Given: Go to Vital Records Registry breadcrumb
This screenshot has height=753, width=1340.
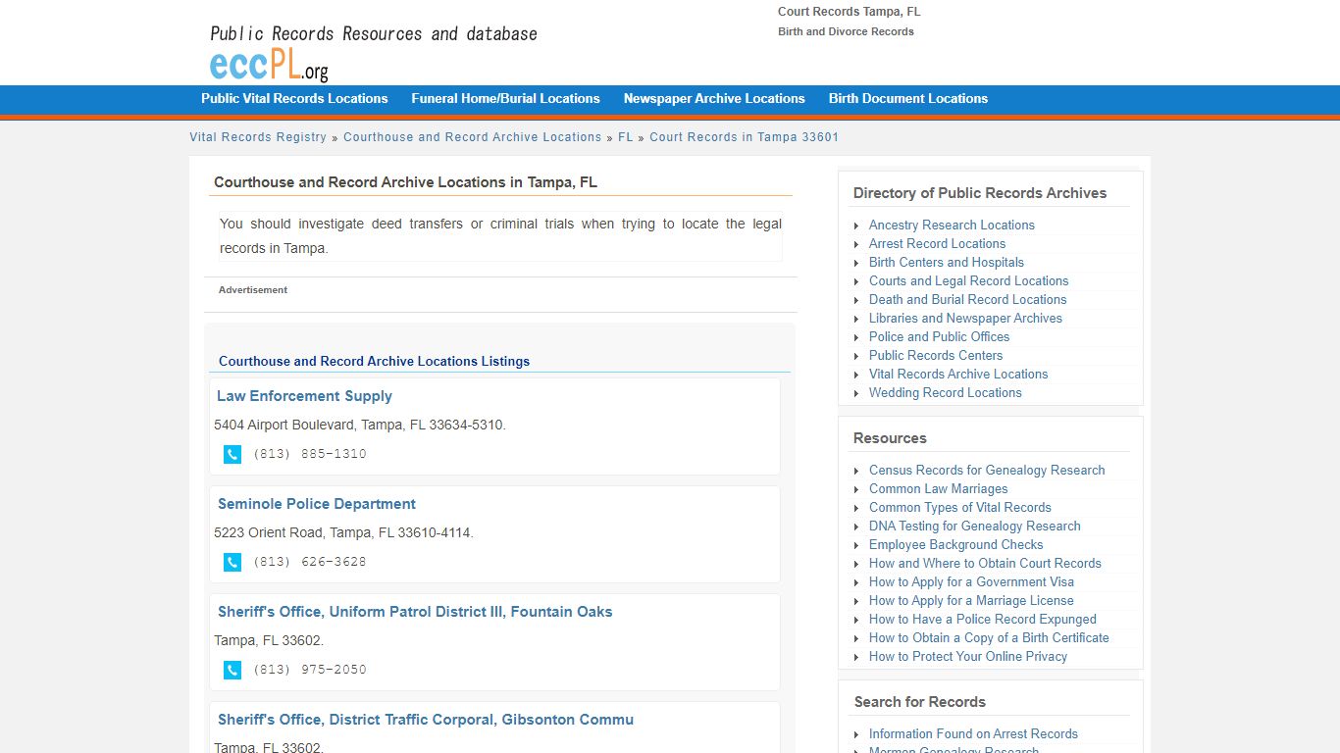Looking at the screenshot, I should click(x=258, y=137).
